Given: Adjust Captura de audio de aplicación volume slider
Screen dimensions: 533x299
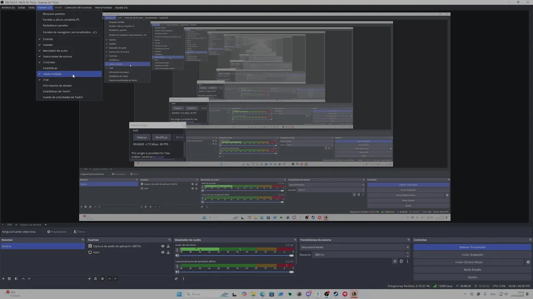Looking at the screenshot, I should 237,272.
